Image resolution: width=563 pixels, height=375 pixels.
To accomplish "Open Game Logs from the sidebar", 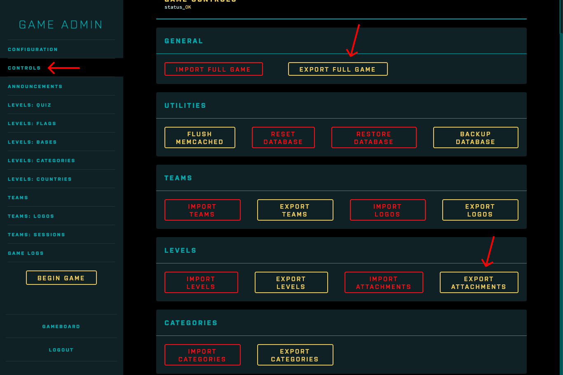I will coord(26,253).
